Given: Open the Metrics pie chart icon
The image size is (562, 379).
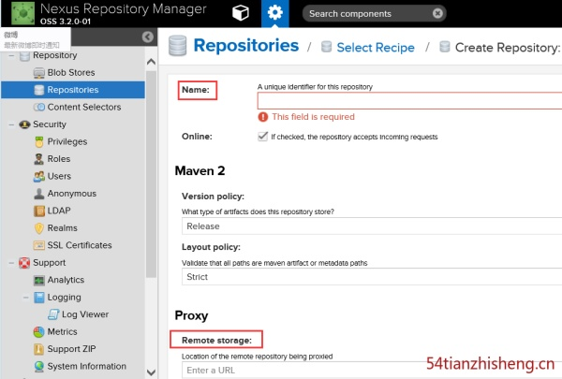Looking at the screenshot, I should [x=39, y=332].
